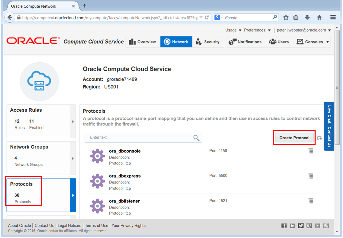343x238 pixels.
Task: Open the Legal Notices link
Action: (69, 225)
